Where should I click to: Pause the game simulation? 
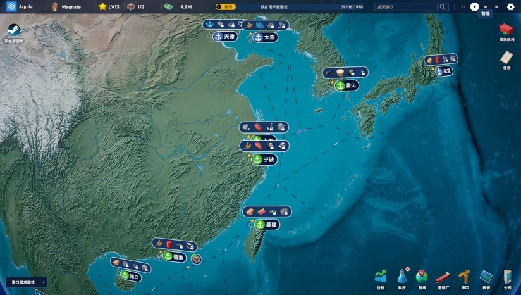point(463,7)
